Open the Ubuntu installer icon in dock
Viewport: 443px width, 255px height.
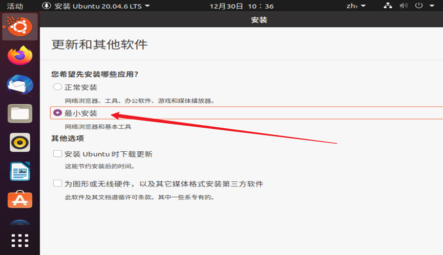(x=20, y=27)
